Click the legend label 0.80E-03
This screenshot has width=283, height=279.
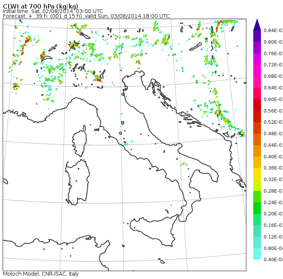pos(273,42)
